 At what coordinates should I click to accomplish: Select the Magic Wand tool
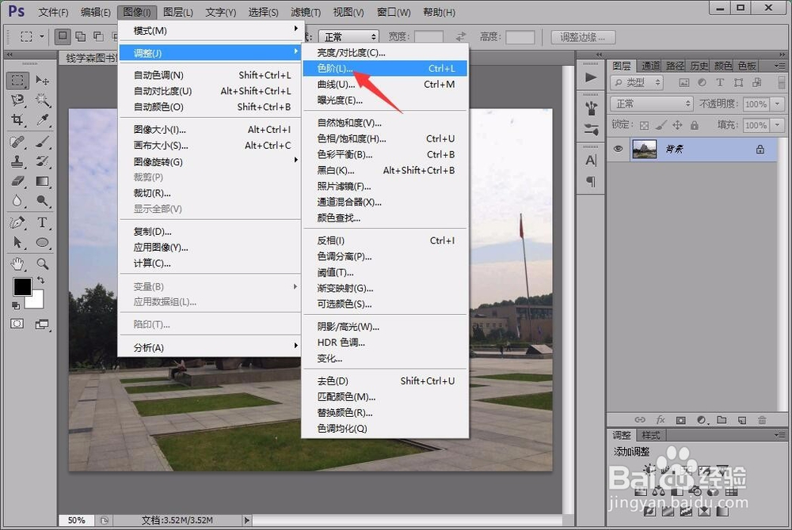43,100
